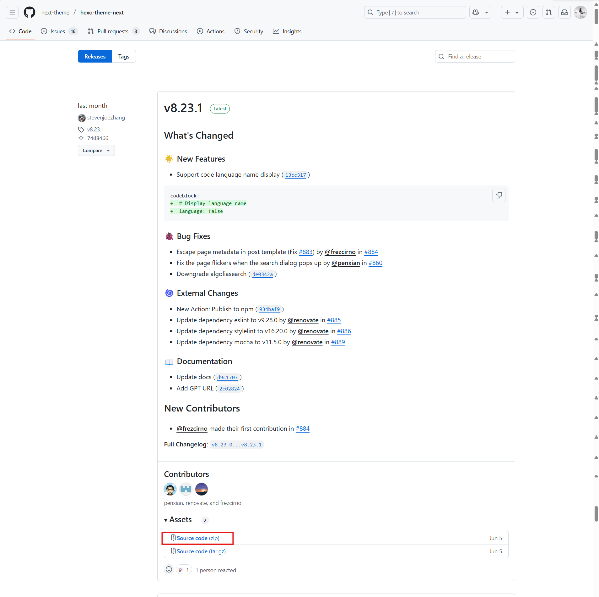This screenshot has height=597, width=599.
Task: Open the Issues icon in header
Action: 533,13
